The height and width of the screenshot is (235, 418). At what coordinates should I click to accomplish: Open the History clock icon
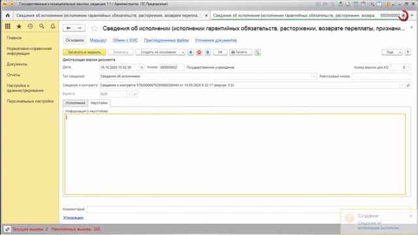pos(31,26)
